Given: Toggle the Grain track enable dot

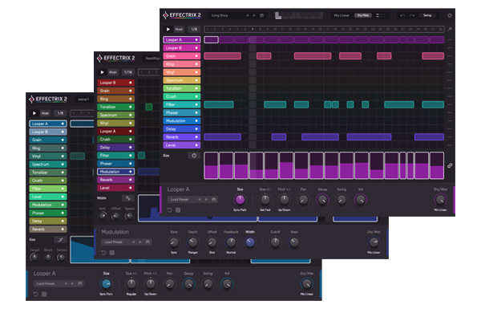Looking at the screenshot, I should [x=196, y=56].
